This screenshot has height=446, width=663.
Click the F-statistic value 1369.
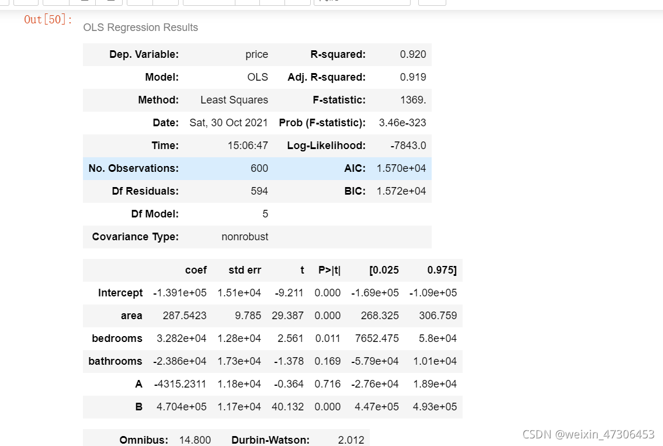[412, 101]
